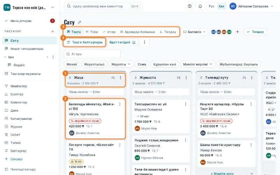Click overdue badge on Балконды әйнектеу card
The width and height of the screenshot is (280, 175).
[x=85, y=121]
